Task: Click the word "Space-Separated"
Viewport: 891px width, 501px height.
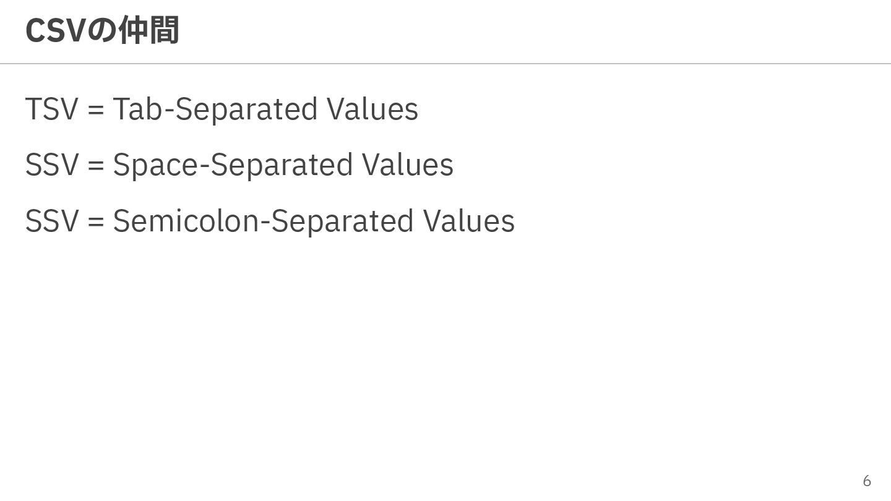Action: pyautogui.click(x=233, y=165)
